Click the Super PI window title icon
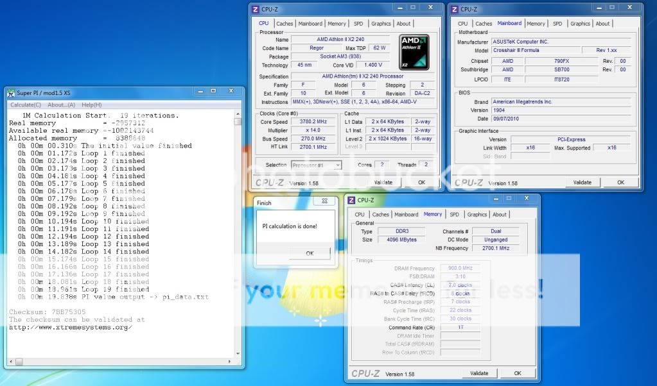Viewport: 657px width, 386px height. pos(12,93)
